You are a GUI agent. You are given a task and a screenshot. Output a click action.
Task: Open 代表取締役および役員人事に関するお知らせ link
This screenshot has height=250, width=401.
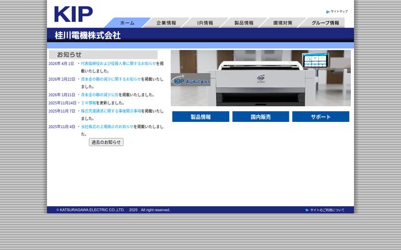coord(118,64)
